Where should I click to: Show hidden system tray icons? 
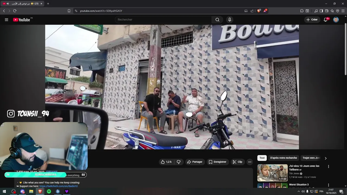click(299, 191)
